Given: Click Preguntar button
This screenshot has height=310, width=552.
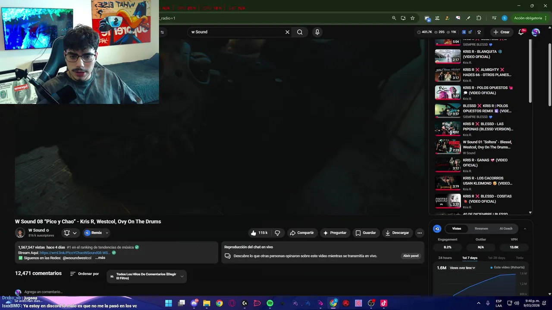Looking at the screenshot, I should (335, 233).
